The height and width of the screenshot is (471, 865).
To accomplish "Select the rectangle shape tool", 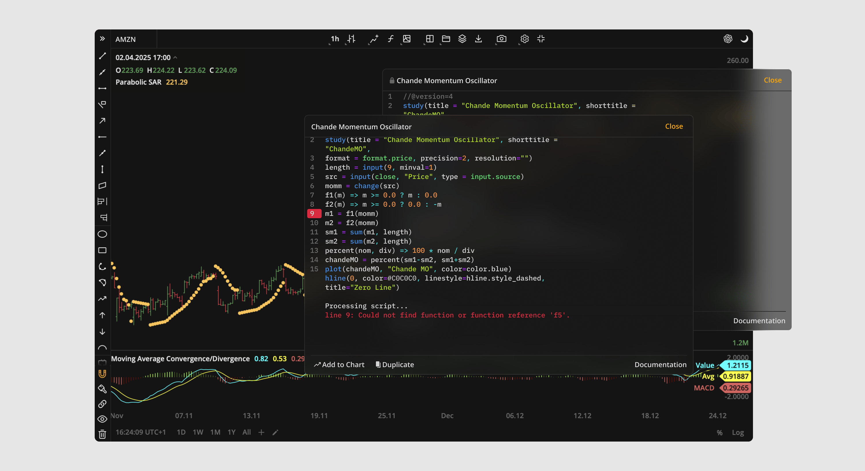I will pos(102,251).
